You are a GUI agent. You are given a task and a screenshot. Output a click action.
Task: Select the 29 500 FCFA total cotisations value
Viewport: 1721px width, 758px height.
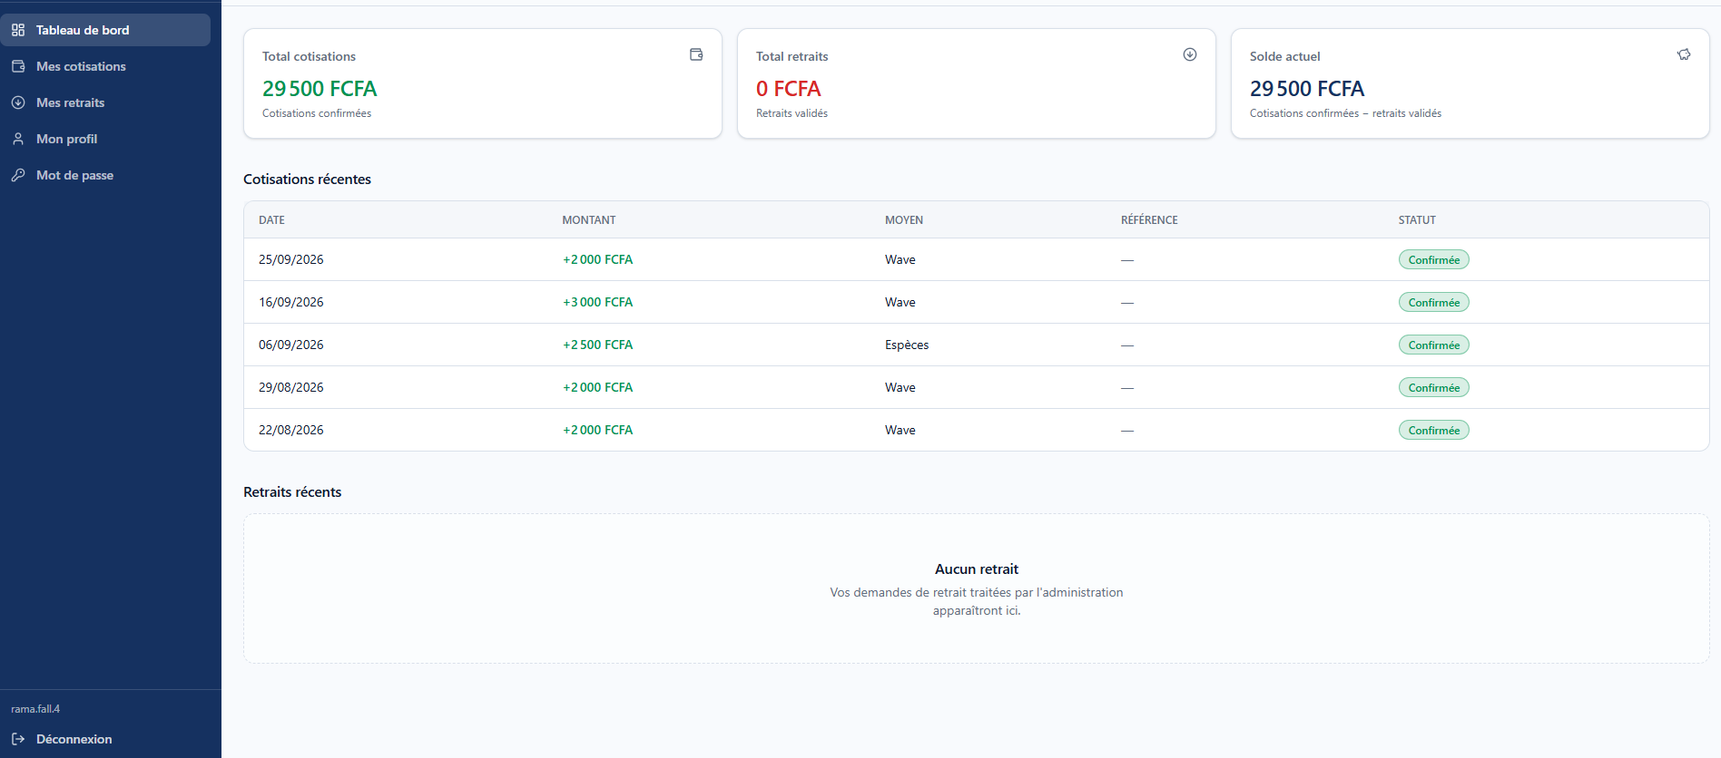click(x=320, y=89)
